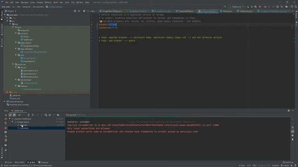Viewport: 298px width, 167px height.
Task: Click the config.properties breadcrumb in navigation bar
Action: [x=54, y=7]
